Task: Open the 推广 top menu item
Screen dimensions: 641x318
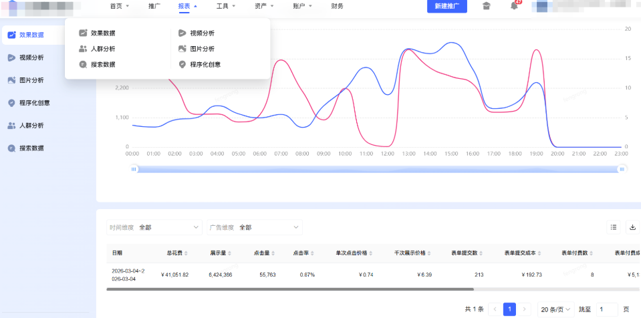Action: (154, 6)
